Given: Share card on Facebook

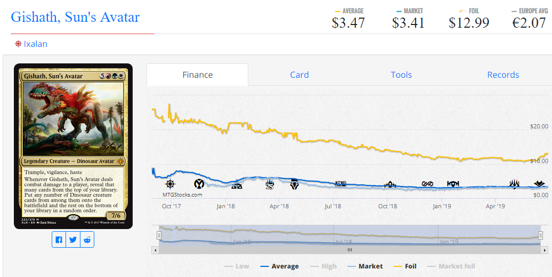Looking at the screenshot, I should 59,240.
